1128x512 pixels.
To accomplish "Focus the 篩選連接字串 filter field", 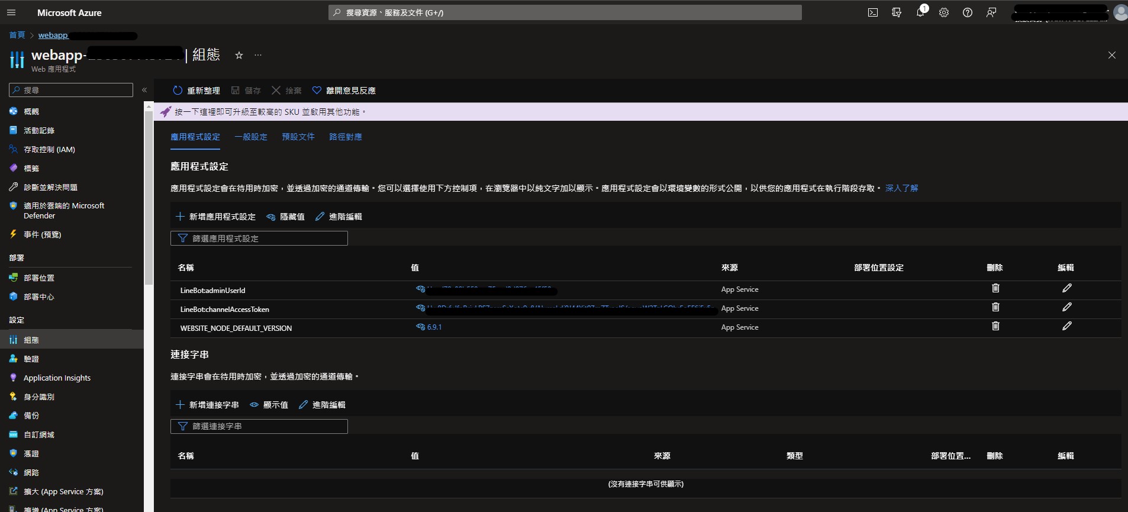I will [259, 426].
